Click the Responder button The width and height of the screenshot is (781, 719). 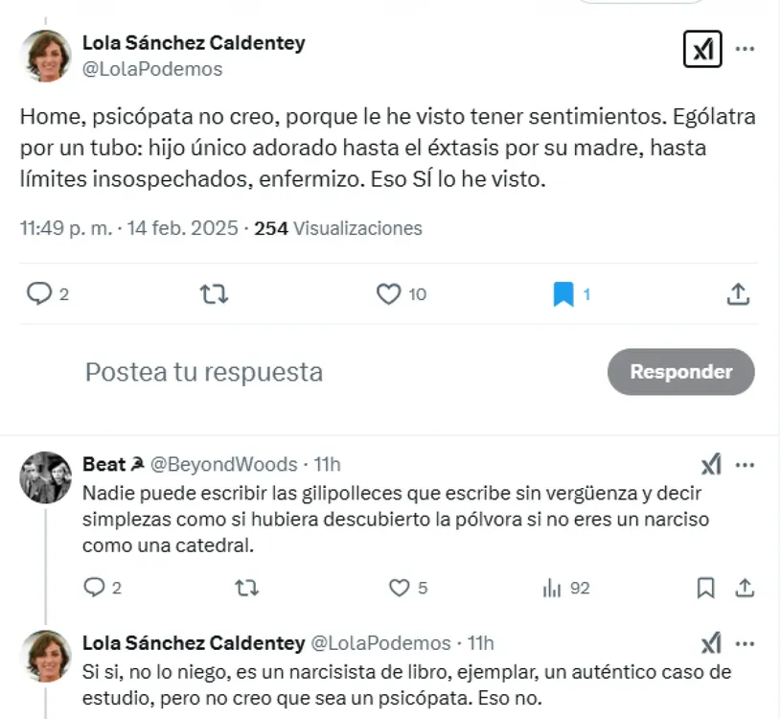[680, 372]
